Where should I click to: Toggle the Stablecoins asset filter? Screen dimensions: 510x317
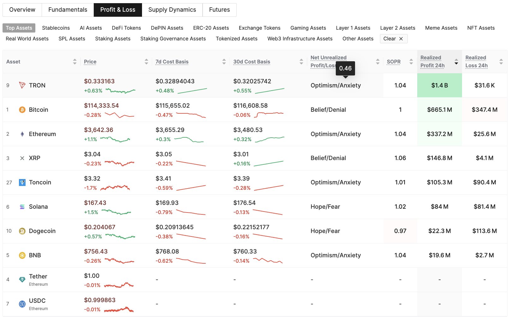pos(56,28)
